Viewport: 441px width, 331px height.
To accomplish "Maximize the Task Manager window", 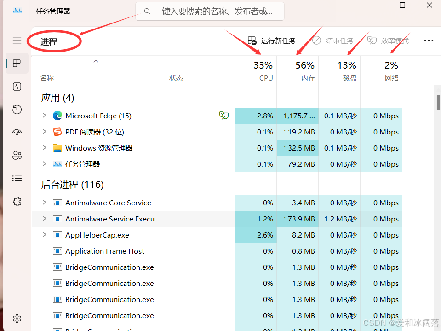I will [402, 5].
